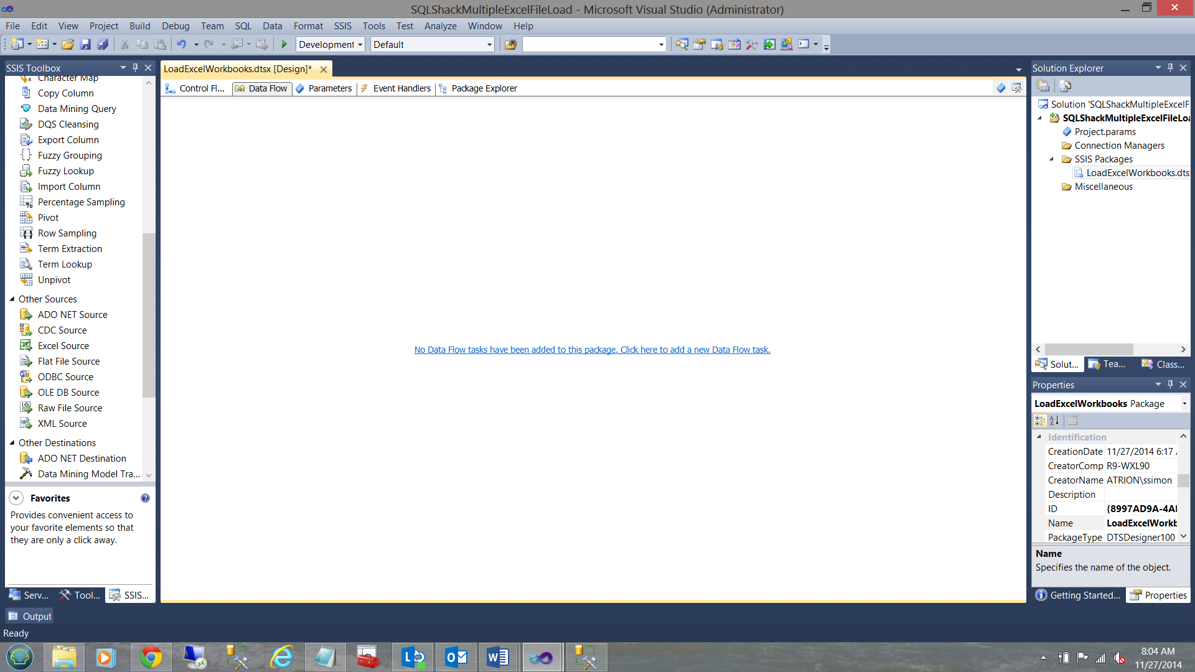The width and height of the screenshot is (1195, 672).
Task: Click the Show All Files icon in Solution Explorer
Action: pyautogui.click(x=1065, y=86)
